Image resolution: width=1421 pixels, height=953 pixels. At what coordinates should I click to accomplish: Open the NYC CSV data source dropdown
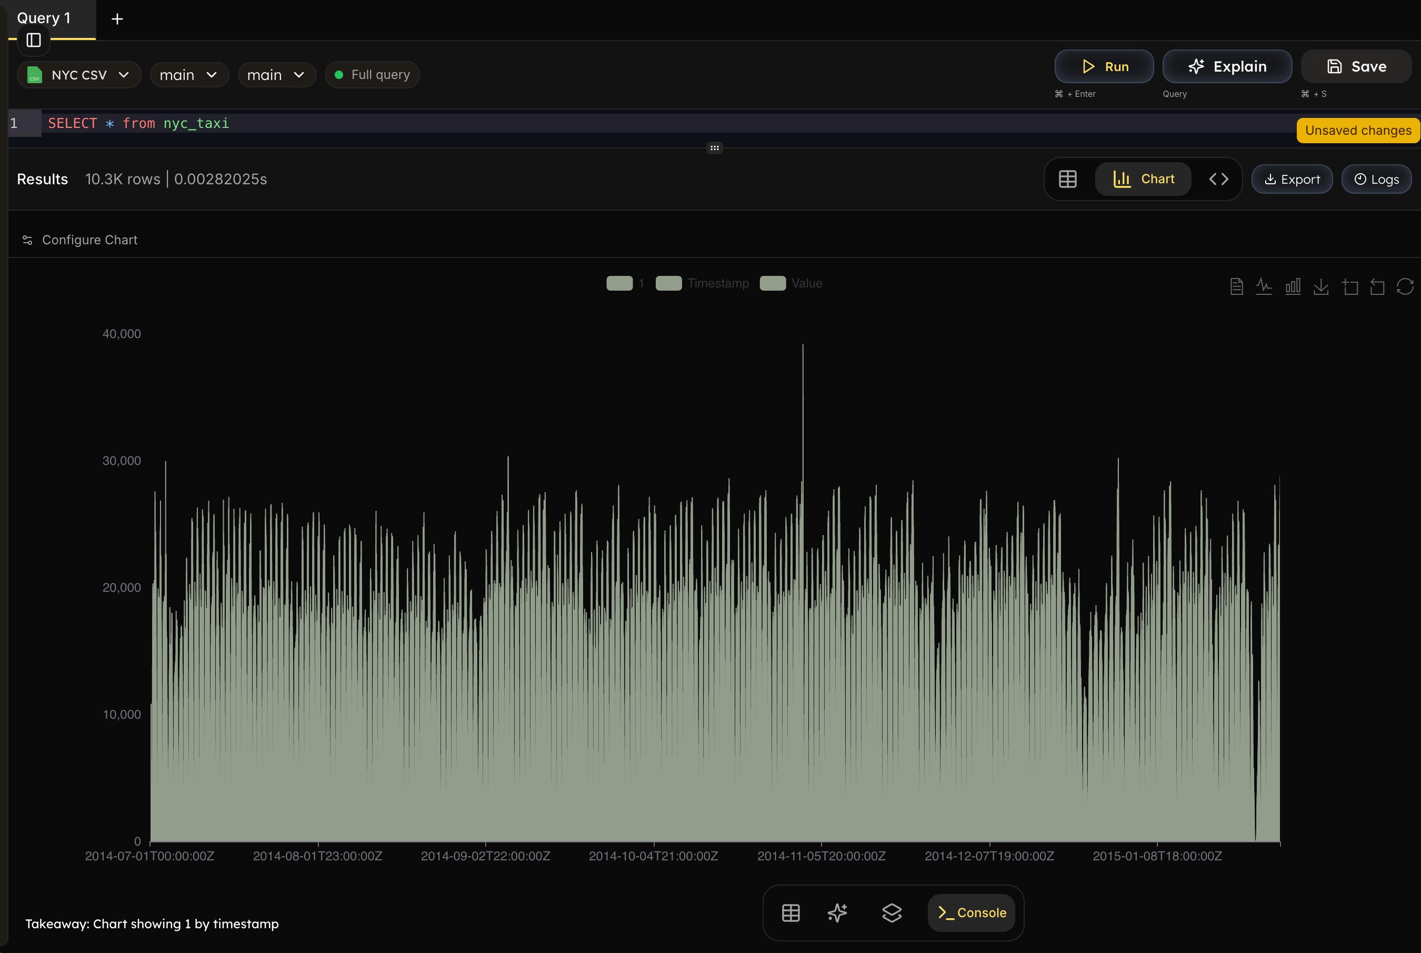[x=79, y=75]
